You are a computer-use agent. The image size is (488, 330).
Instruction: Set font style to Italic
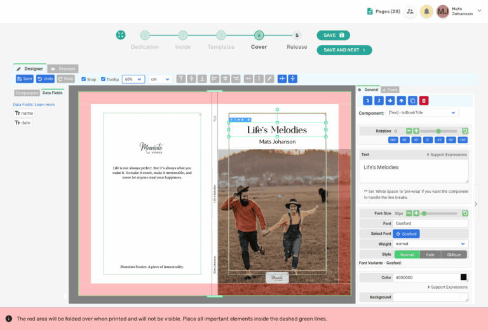pos(430,254)
